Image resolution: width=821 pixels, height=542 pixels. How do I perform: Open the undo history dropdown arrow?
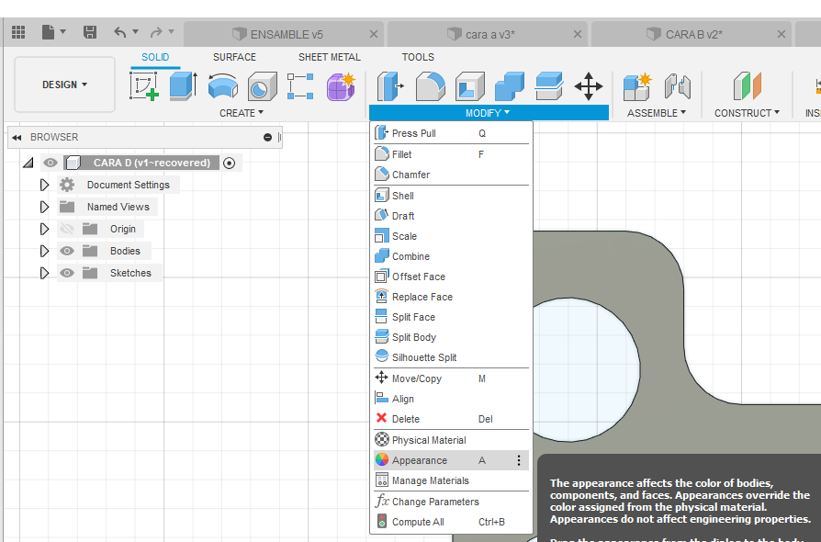coord(136,32)
